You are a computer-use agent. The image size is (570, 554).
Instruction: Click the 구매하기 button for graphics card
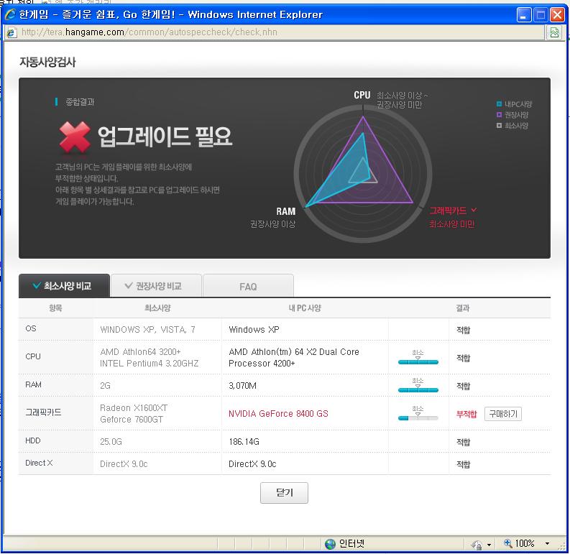(503, 414)
